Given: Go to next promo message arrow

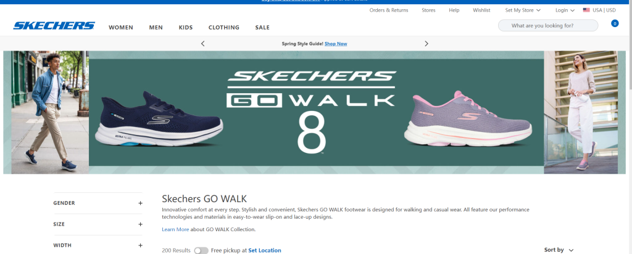Looking at the screenshot, I should (x=426, y=44).
